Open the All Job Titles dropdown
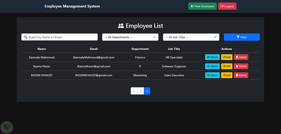The image size is (281, 134). pyautogui.click(x=191, y=37)
